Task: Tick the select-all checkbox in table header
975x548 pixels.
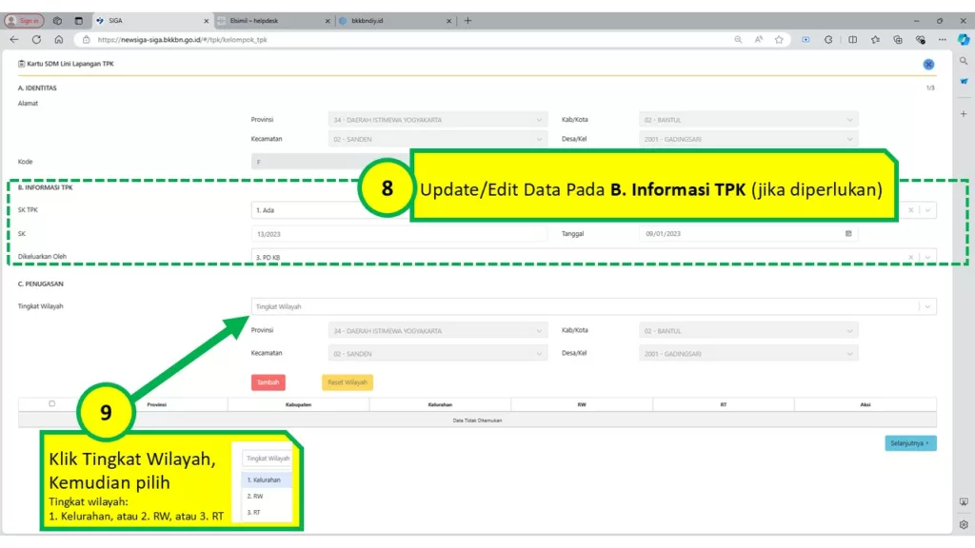Action: click(51, 403)
